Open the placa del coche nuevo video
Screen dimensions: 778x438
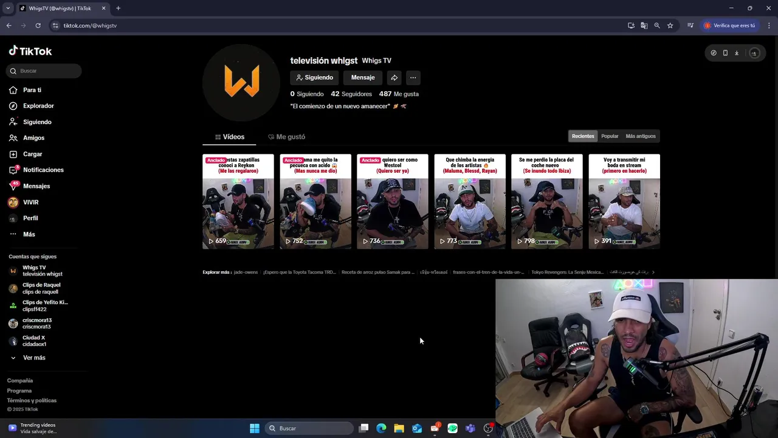pos(547,201)
